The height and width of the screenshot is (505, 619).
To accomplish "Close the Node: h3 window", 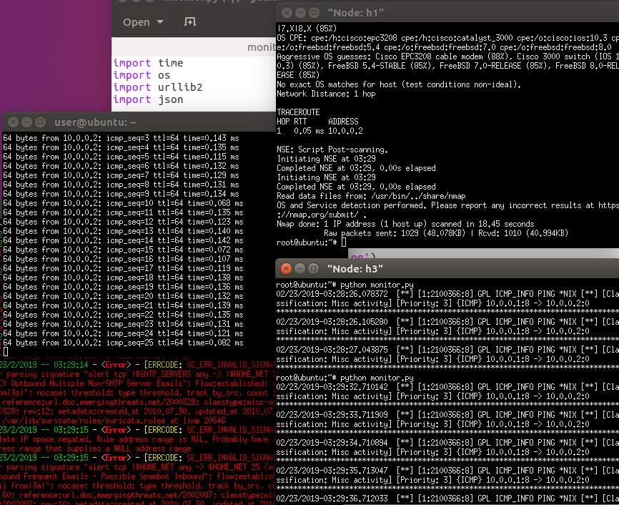I will 286,269.
